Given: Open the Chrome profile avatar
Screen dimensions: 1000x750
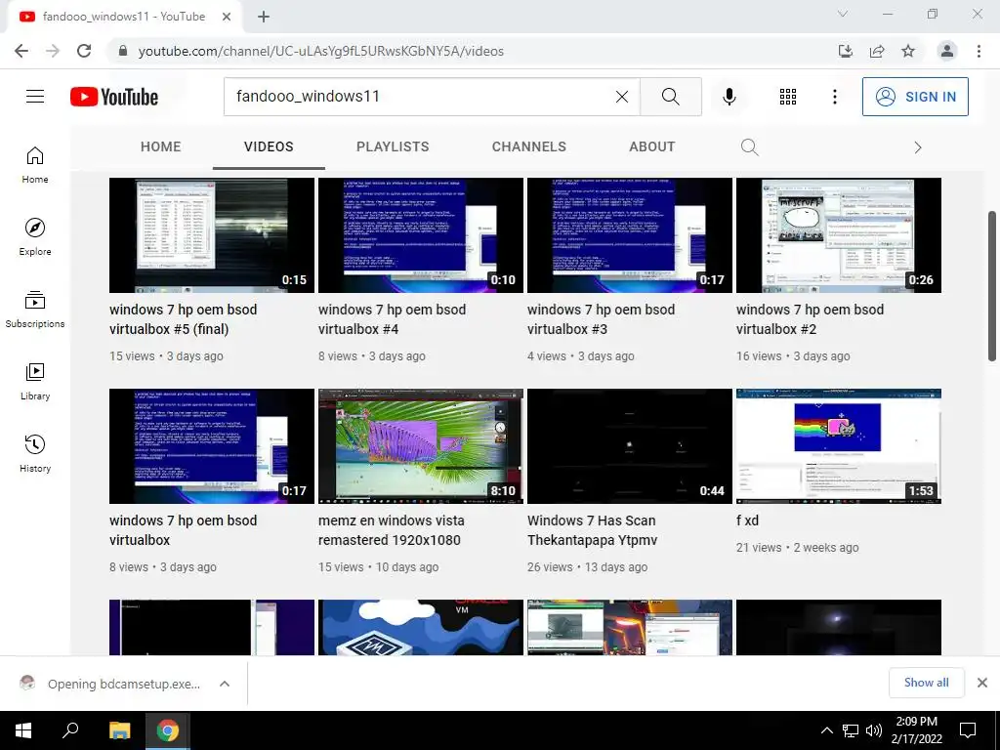Looking at the screenshot, I should point(947,51).
